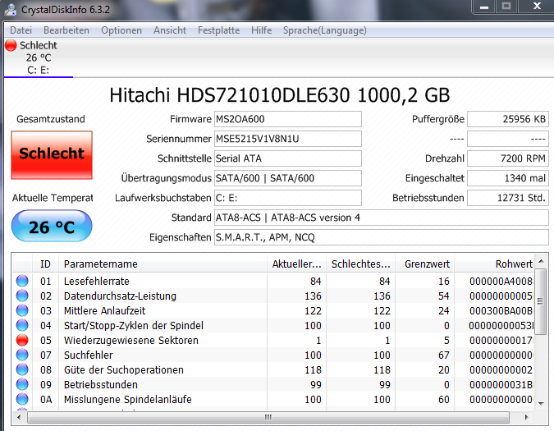Open the Datei menu

(x=21, y=30)
